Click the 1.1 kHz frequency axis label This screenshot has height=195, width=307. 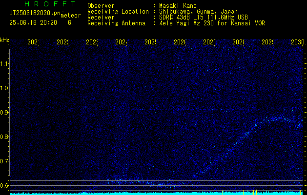[4, 63]
